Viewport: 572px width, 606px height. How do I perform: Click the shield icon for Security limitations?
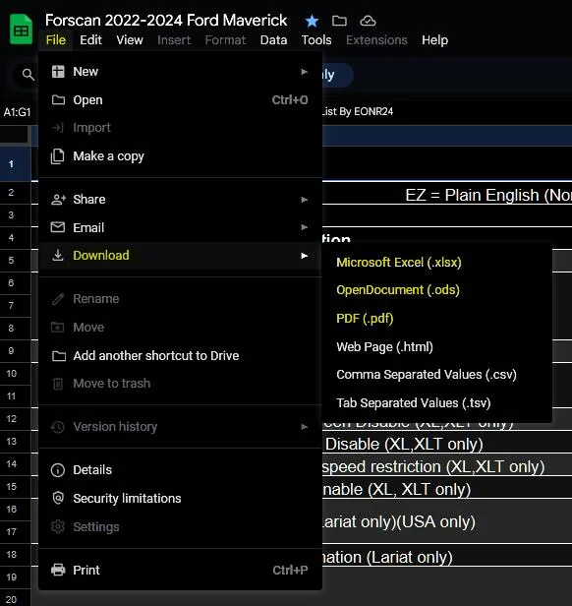[58, 498]
